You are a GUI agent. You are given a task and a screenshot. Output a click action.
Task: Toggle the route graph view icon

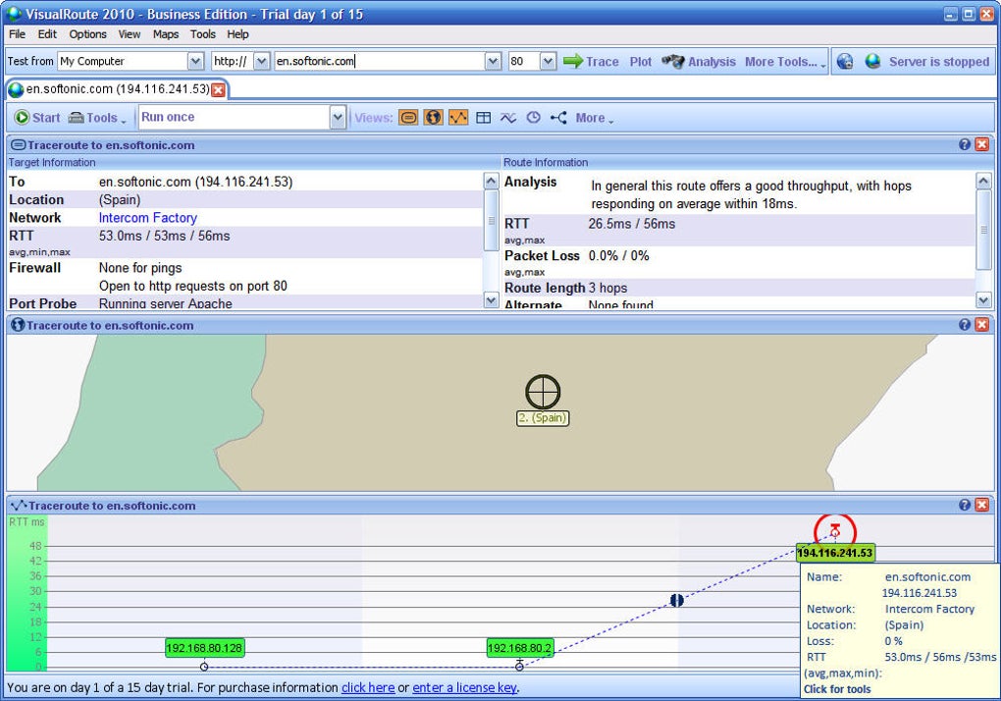(x=458, y=118)
